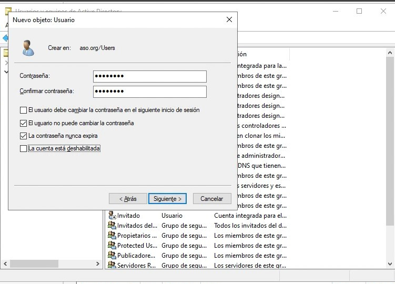Click the Propietarios group icon
Image resolution: width=395 pixels, height=284 pixels.
coord(112,235)
